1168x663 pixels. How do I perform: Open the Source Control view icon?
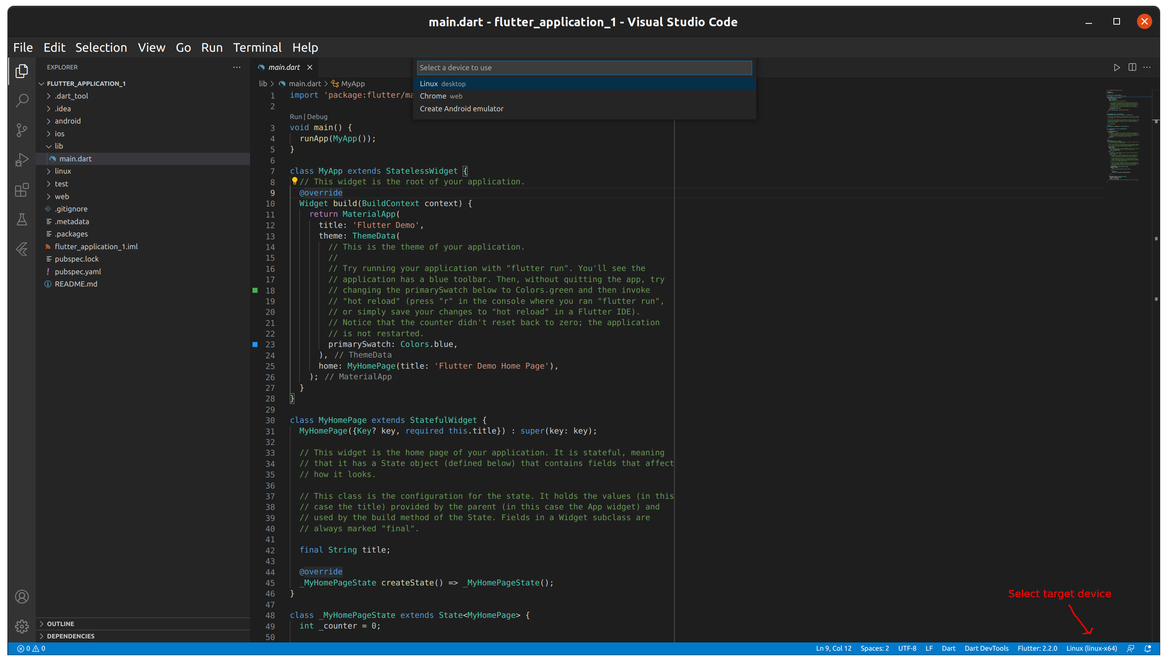pos(21,130)
